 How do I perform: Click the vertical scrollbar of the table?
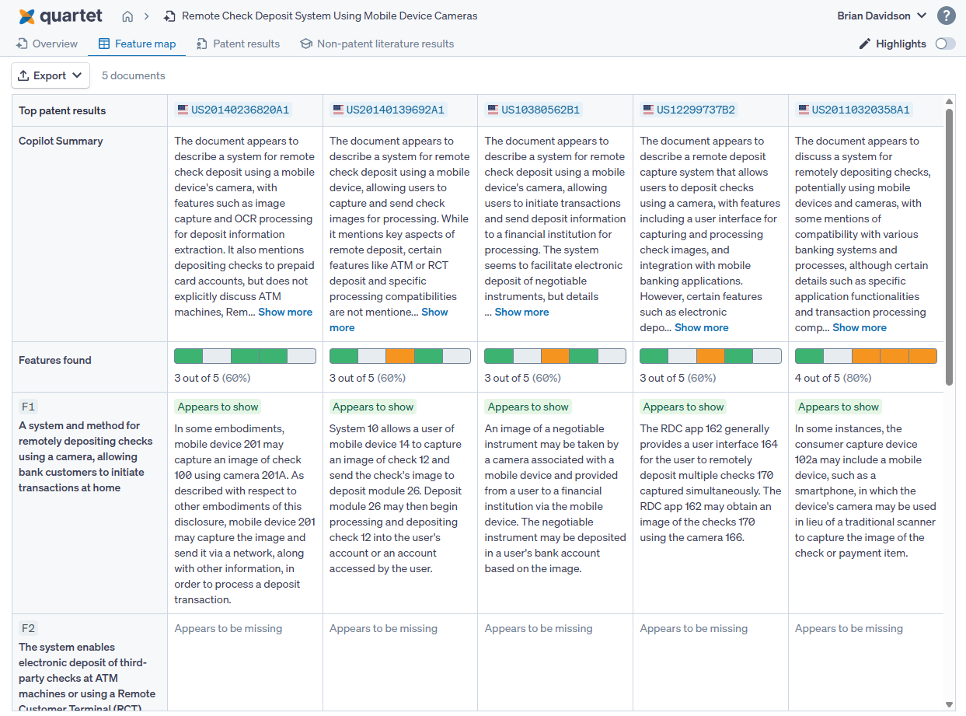coord(949,247)
